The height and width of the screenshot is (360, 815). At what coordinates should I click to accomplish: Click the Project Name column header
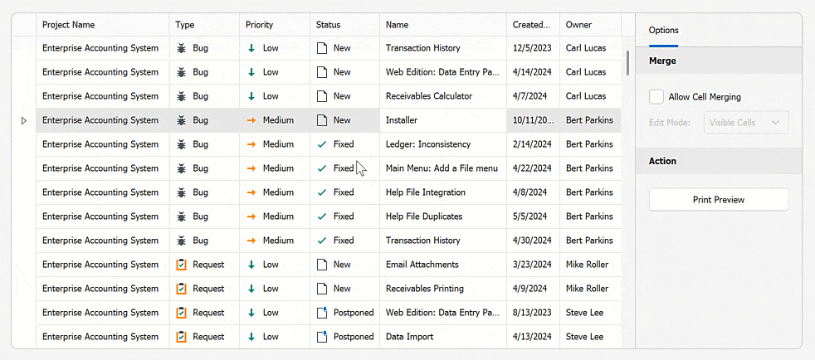(69, 25)
